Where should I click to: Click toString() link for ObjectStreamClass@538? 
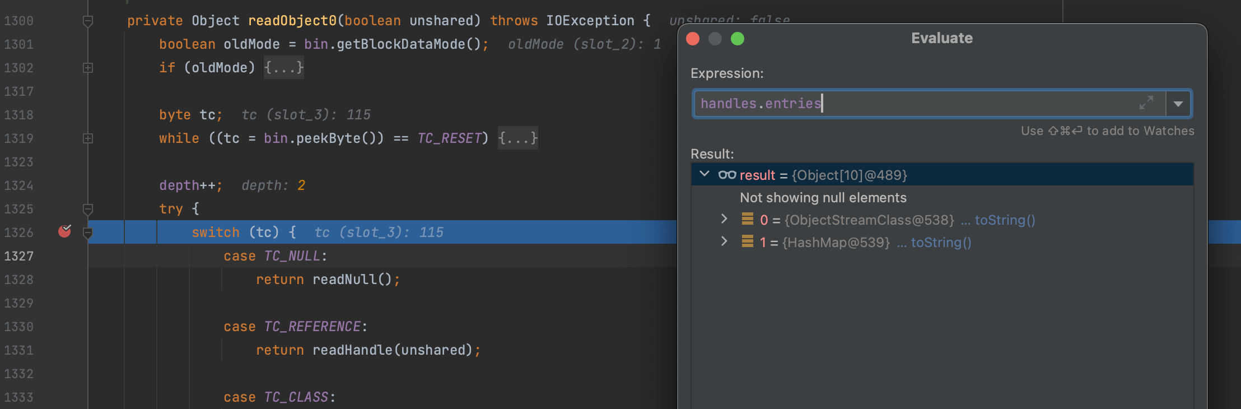[1005, 220]
